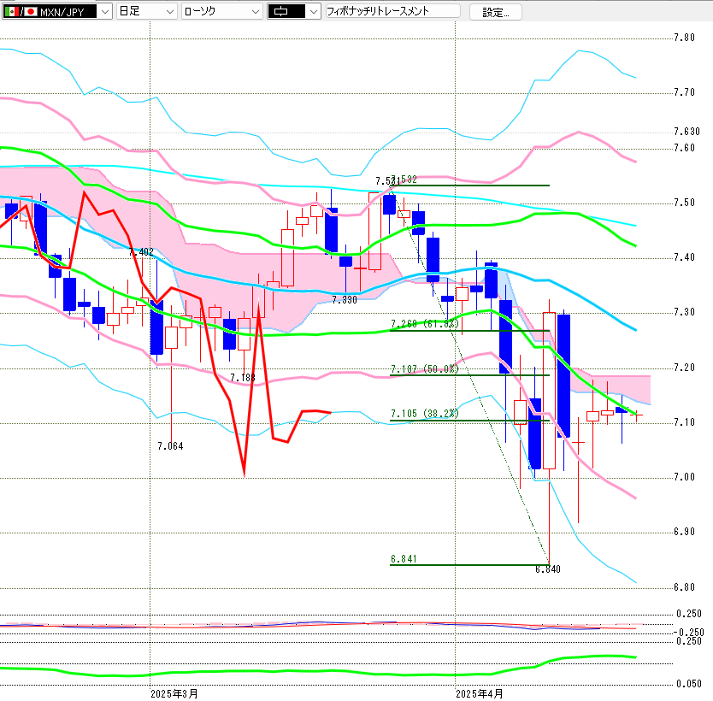Viewport: 713px width, 701px height.
Task: Select the 7.187 (50.0%) Fibonacci label
Action: tap(425, 369)
